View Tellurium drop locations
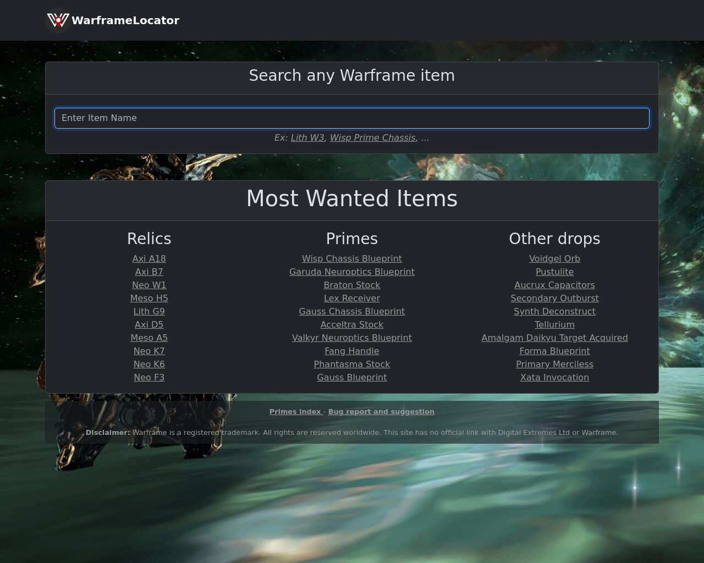 (x=554, y=325)
